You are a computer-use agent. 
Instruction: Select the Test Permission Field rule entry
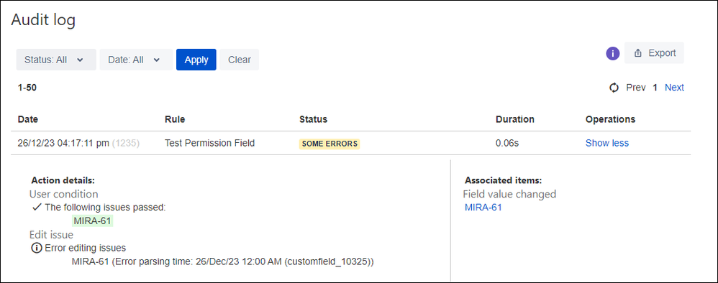tap(210, 143)
